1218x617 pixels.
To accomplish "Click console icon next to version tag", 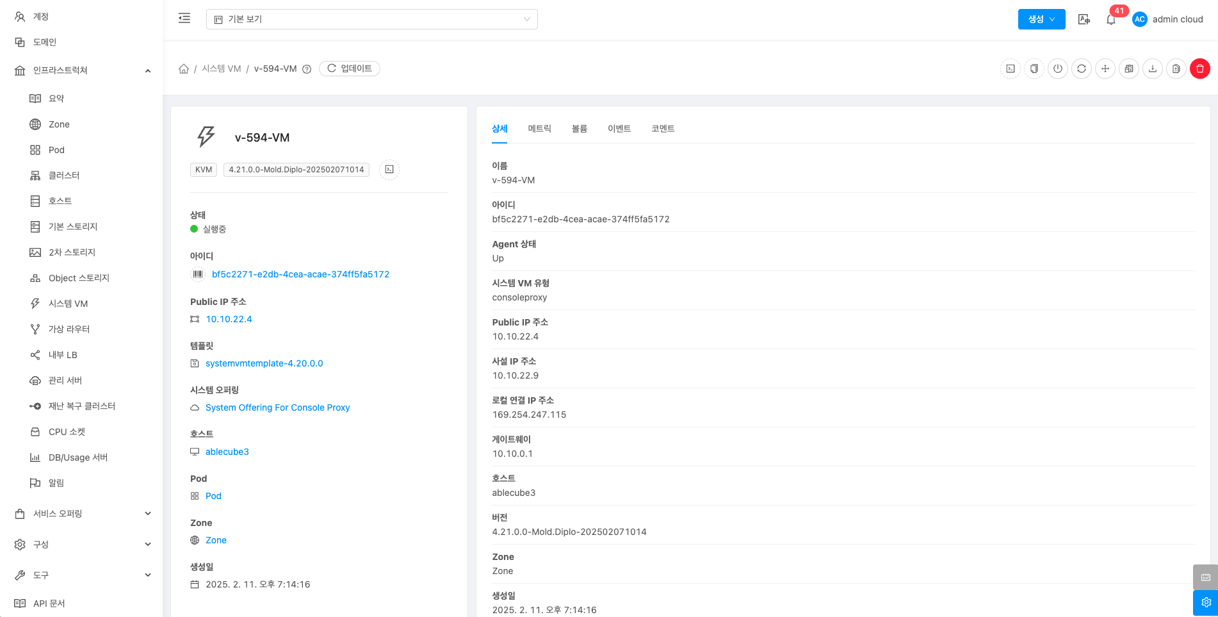I will [x=389, y=170].
